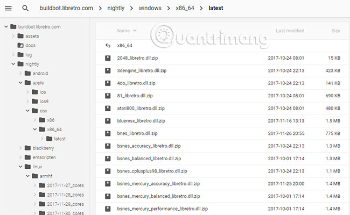Click the back arrow icon beside x86_64
The width and height of the screenshot is (350, 215).
pyautogui.click(x=108, y=46)
